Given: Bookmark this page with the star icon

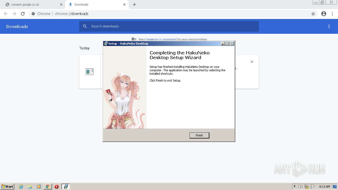Looking at the screenshot, I should point(313,14).
